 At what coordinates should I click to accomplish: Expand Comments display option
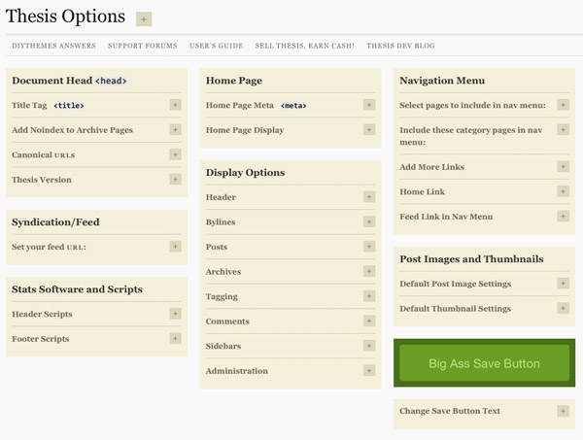pos(369,321)
